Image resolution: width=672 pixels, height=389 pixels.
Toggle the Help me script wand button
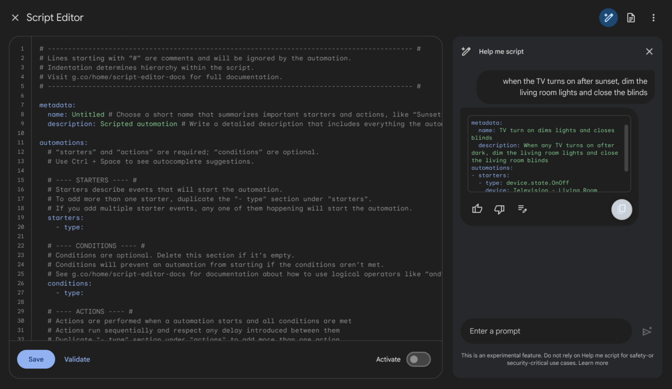point(608,18)
